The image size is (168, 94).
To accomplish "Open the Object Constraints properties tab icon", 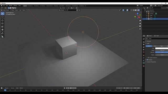I will pyautogui.click(x=144, y=60).
